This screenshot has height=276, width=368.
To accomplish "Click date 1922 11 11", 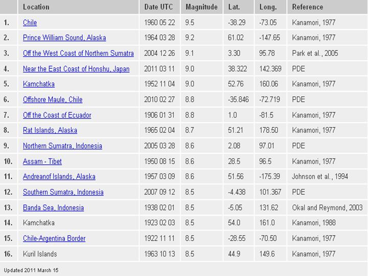I will 159,238.
